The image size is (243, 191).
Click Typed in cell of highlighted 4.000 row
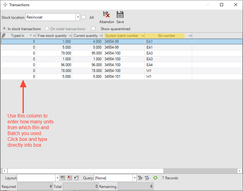pos(18,42)
